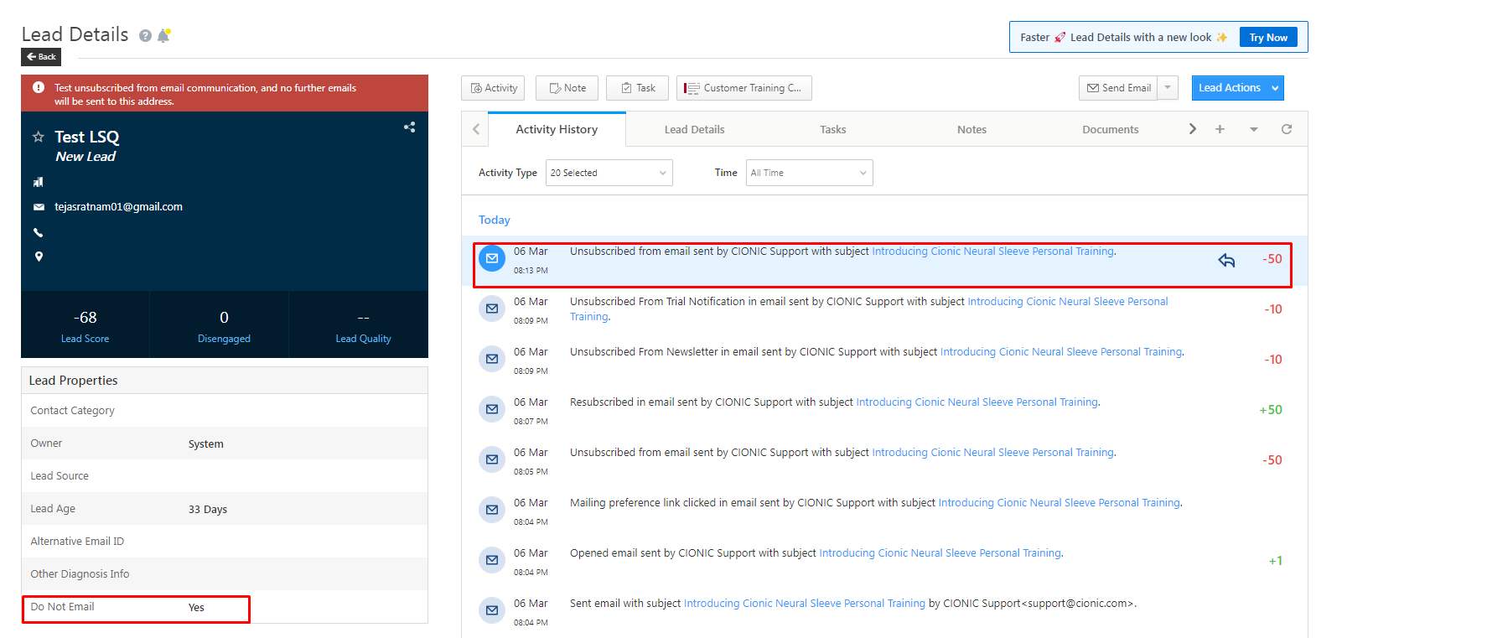Click reply arrow icon on 08:13 PM activity
This screenshot has height=638, width=1487.
point(1226,260)
